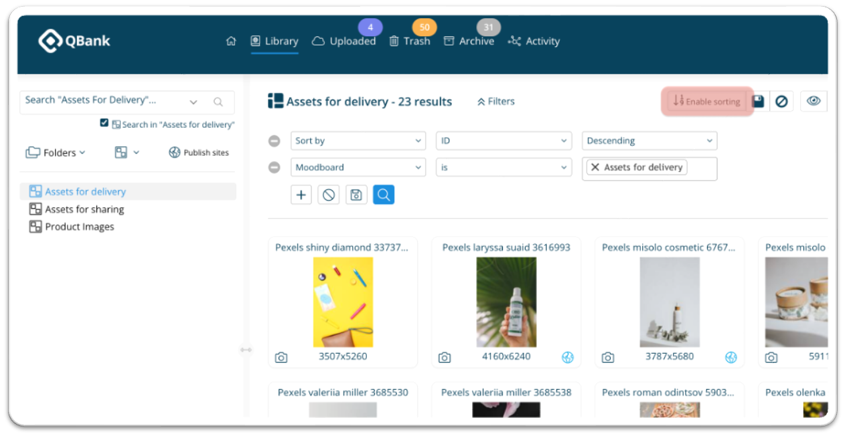Click Pexels valeriia miller 3685538 title
Viewport: 845px width, 436px height.
click(506, 393)
